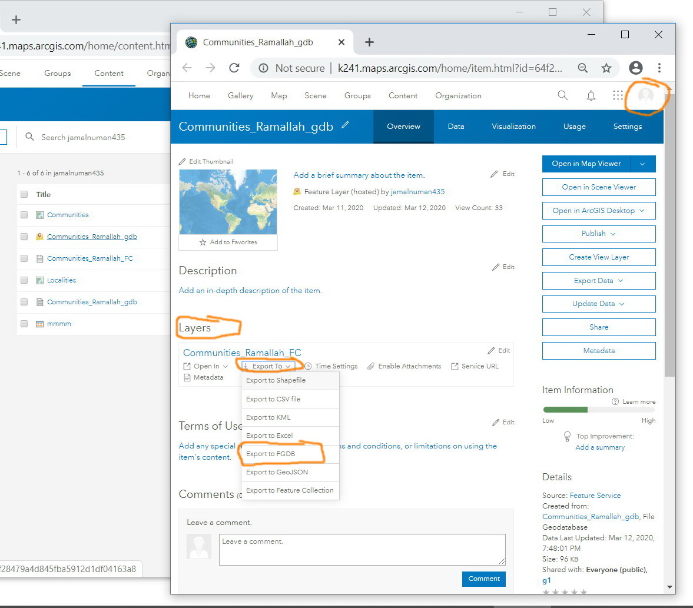The image size is (693, 608).
Task: Click the Share button
Action: (599, 327)
